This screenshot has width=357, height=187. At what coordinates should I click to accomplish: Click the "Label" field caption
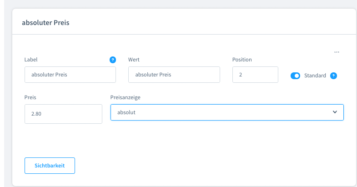click(31, 60)
